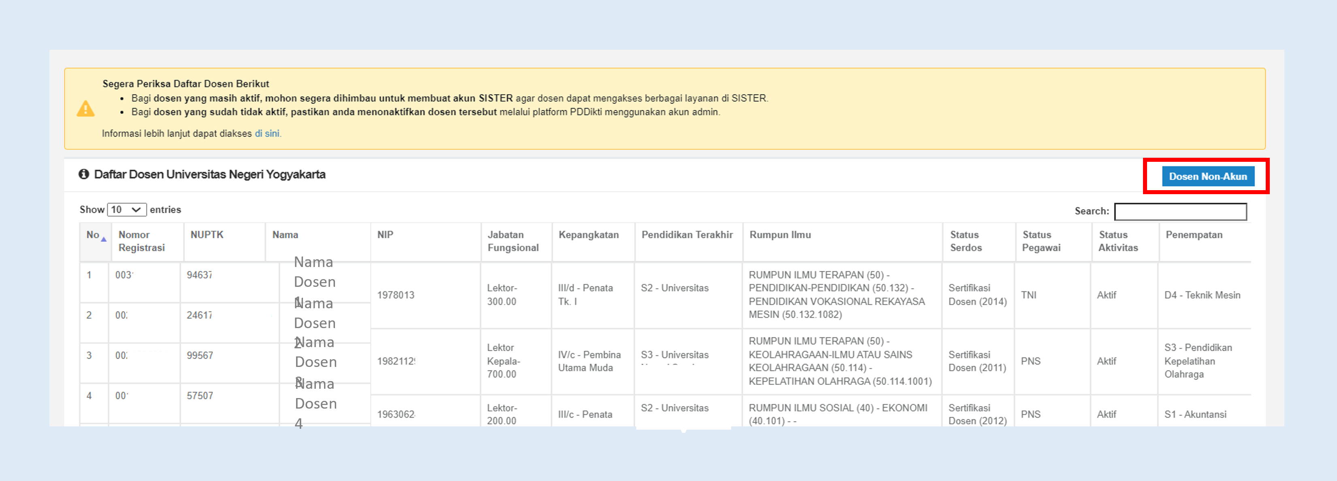Open the 'di sini' information link

point(267,133)
